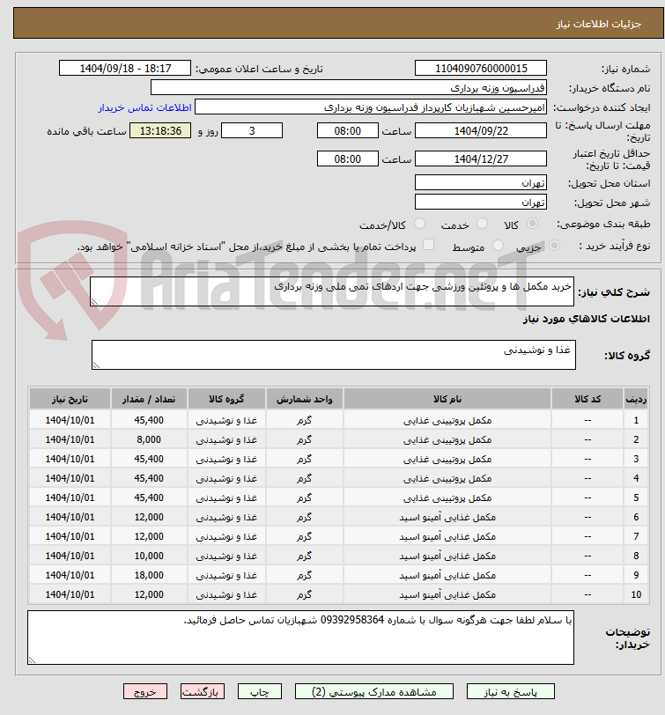665x715 pixels.
Task: Click the response deadline date 1404/09/22
Action: [481, 131]
